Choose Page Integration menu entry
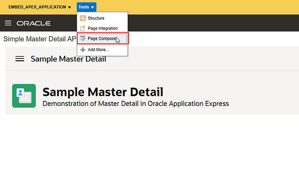Image resolution: width=299 pixels, height=173 pixels. click(102, 28)
